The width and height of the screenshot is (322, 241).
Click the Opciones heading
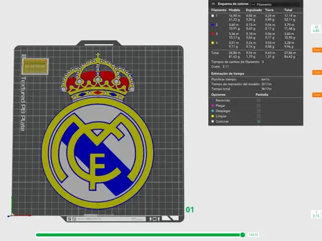(x=218, y=95)
